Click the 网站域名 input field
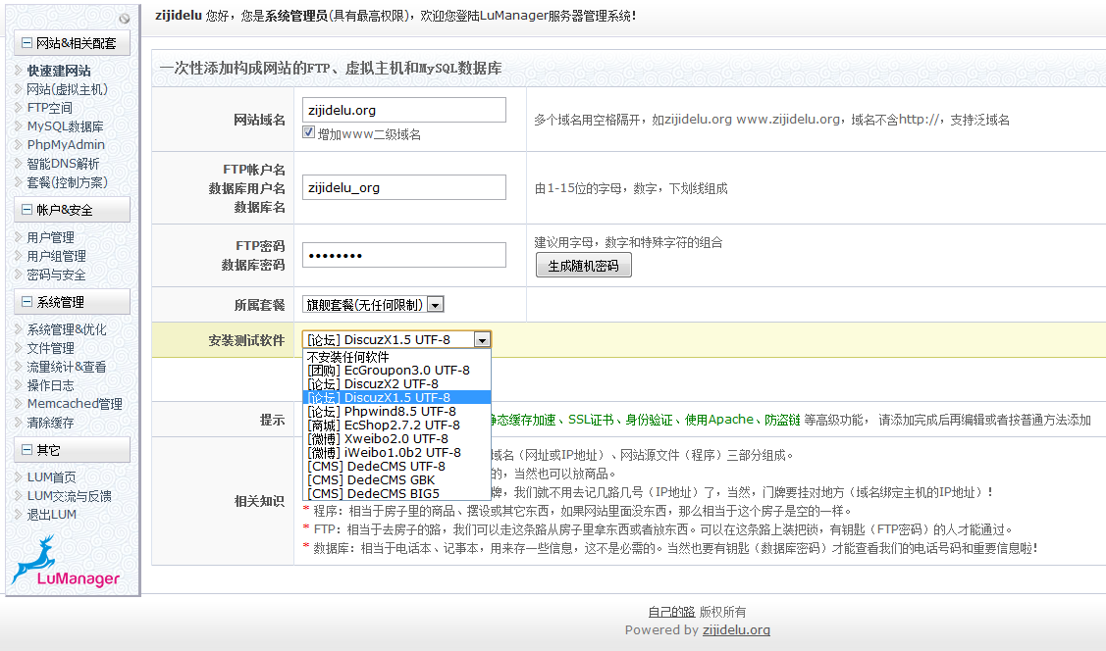This screenshot has width=1106, height=651. click(403, 110)
